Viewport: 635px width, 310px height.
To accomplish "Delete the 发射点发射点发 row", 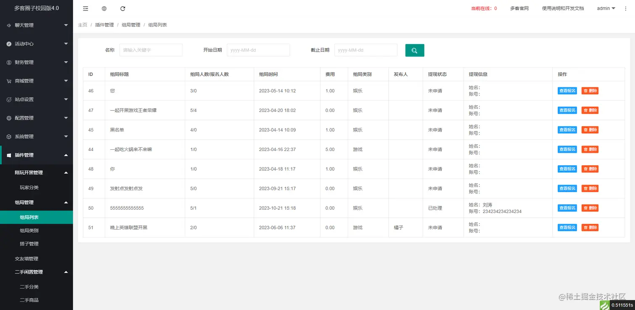I will [590, 188].
